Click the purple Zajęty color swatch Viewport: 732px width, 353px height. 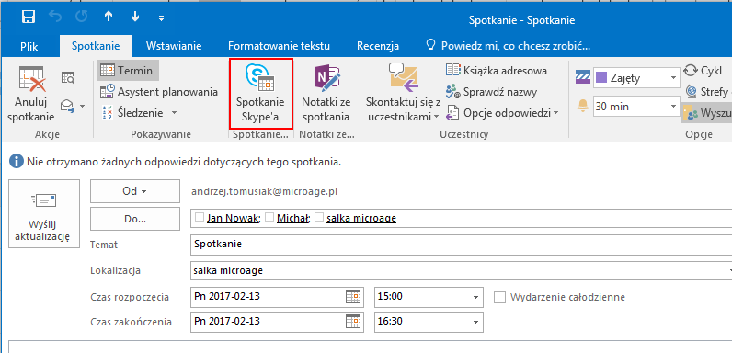tap(601, 77)
